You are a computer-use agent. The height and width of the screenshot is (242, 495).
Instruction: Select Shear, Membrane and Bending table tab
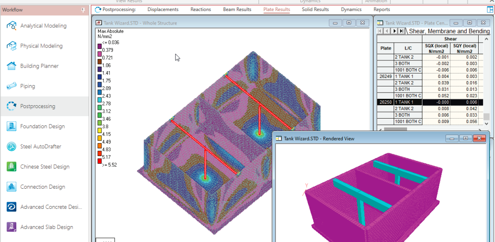449,31
